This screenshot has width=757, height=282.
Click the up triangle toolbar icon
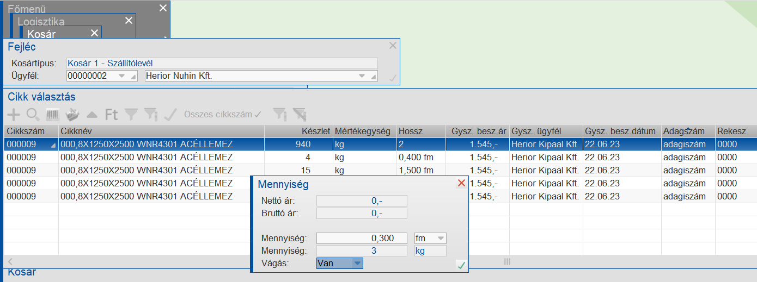(x=92, y=115)
